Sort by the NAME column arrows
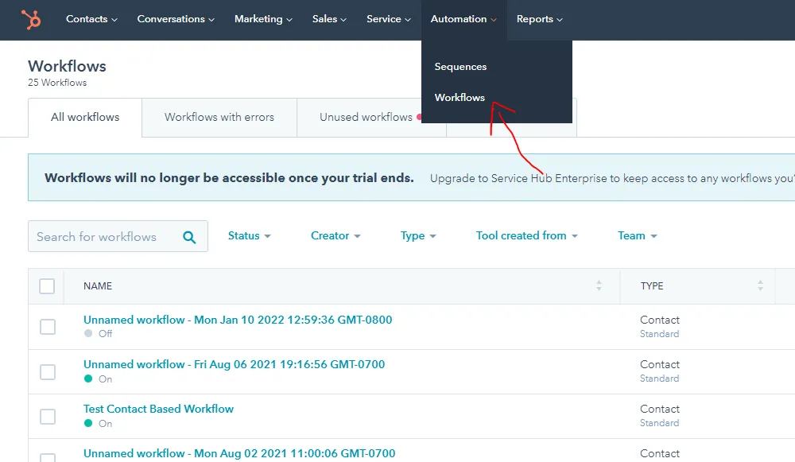The height and width of the screenshot is (462, 795). [x=599, y=285]
